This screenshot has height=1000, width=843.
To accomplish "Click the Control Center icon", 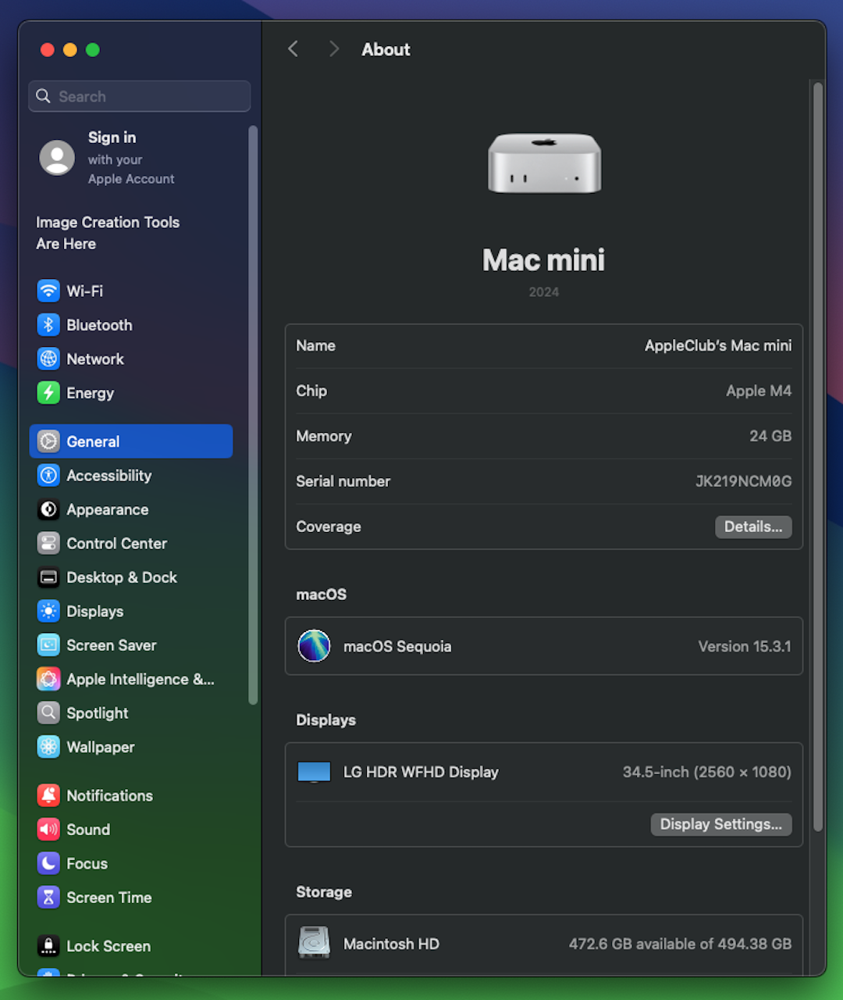I will [48, 543].
